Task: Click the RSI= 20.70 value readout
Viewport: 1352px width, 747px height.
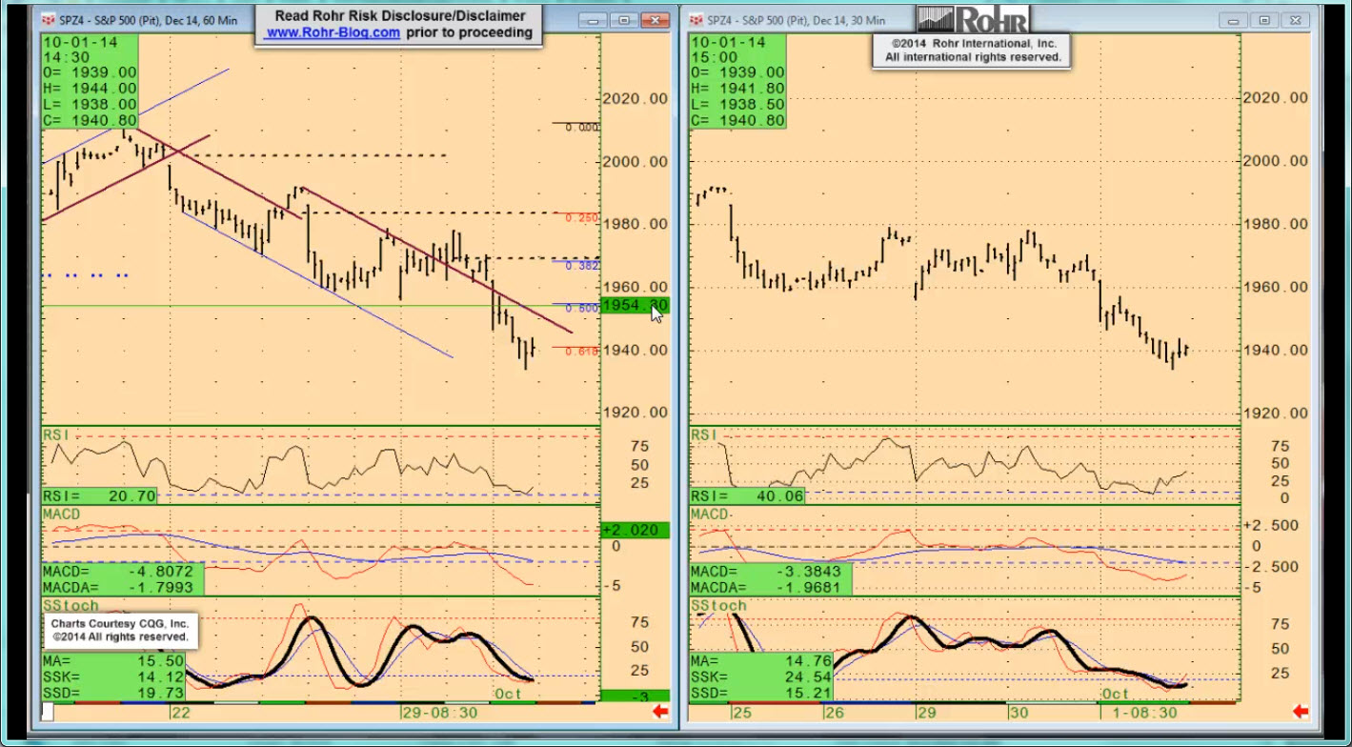Action: pos(99,496)
